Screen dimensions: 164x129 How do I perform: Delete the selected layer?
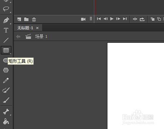click(x=34, y=19)
